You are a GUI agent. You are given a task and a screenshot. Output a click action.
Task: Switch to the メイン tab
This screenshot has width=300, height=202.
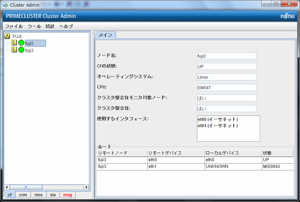(x=106, y=35)
